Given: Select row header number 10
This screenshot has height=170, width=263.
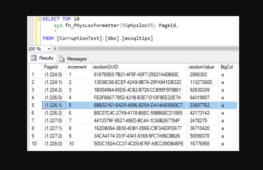Looking at the screenshot, I should coord(36,144).
